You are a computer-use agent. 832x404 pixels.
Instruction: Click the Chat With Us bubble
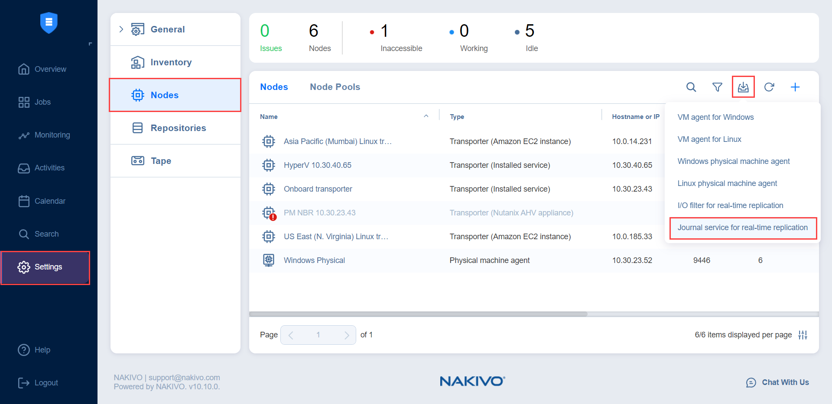click(777, 382)
